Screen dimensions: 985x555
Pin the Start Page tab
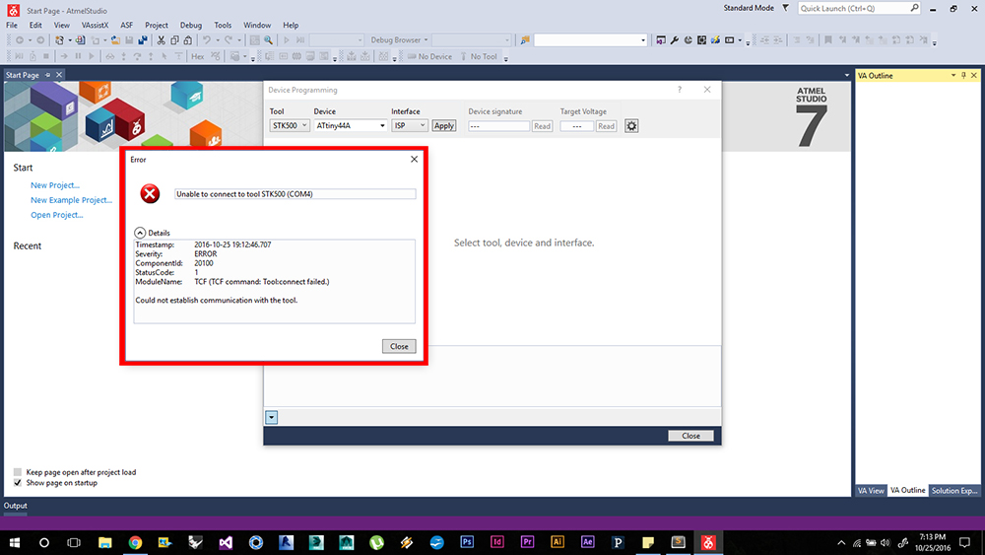click(47, 75)
